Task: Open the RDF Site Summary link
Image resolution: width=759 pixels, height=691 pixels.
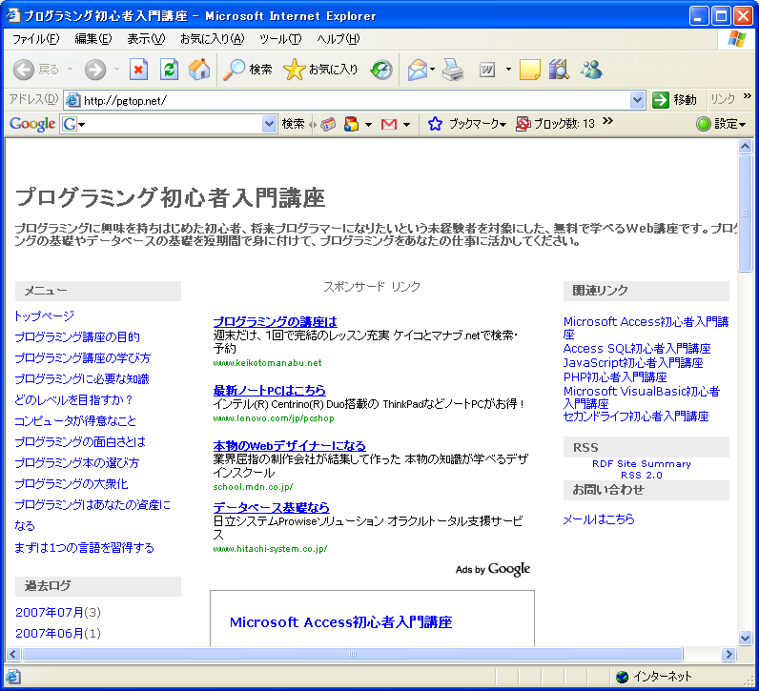Action: click(642, 463)
